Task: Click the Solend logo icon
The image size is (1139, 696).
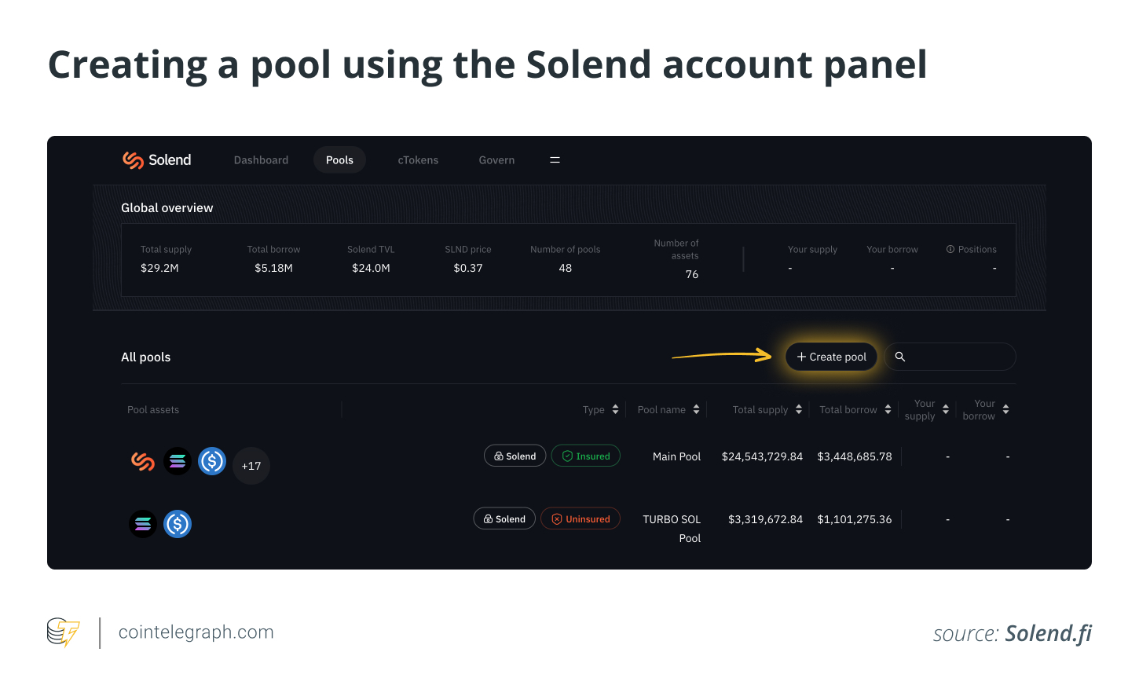Action: tap(133, 160)
